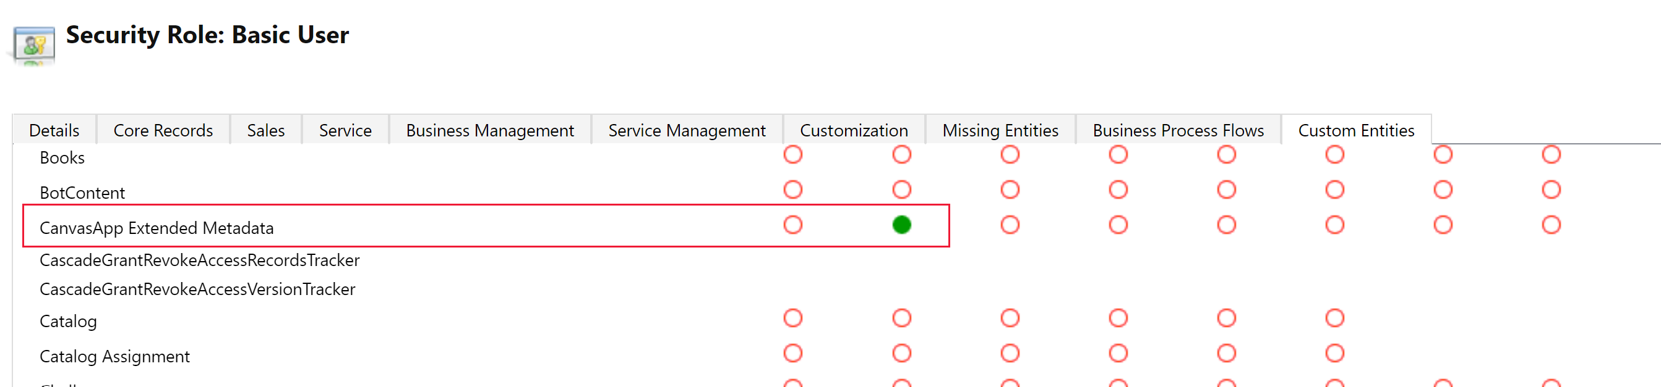Screen dimensions: 1661x387
Task: Select the Service tab
Action: click(x=345, y=130)
